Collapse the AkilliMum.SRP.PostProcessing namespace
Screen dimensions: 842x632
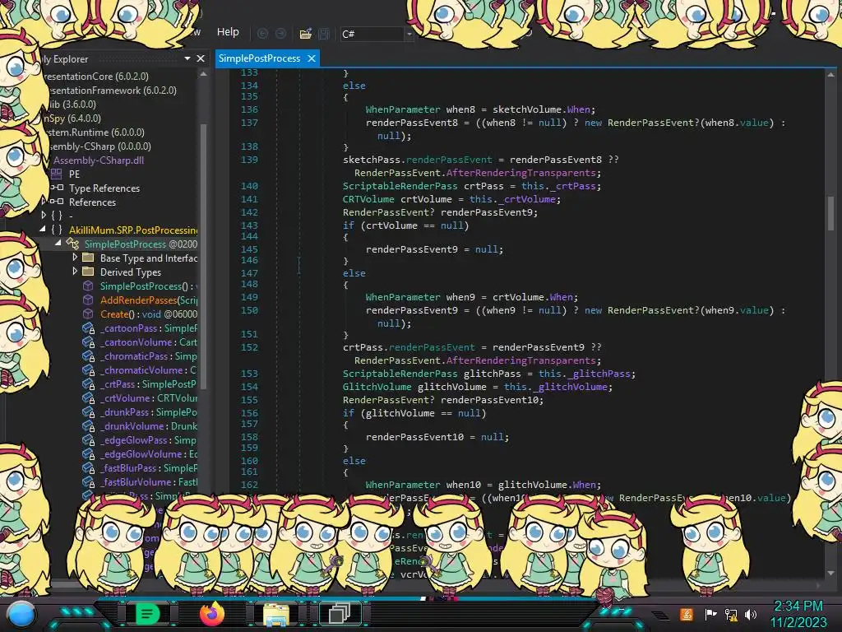coord(43,229)
